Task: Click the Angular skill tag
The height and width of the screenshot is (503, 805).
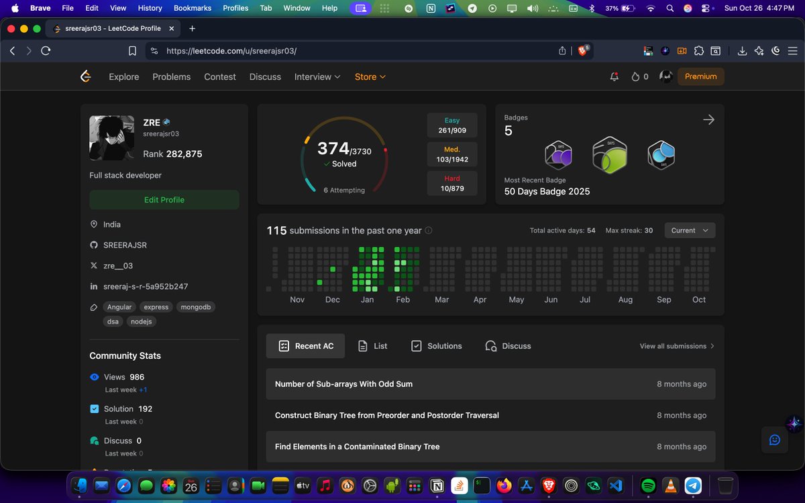Action: point(119,307)
